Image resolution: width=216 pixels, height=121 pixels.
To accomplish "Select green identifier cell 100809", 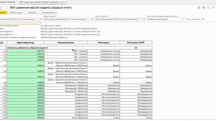I will [x=26, y=57].
